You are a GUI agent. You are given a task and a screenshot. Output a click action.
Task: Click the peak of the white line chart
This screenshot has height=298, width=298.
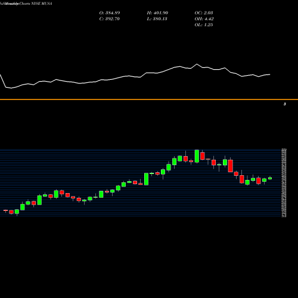tap(197, 64)
